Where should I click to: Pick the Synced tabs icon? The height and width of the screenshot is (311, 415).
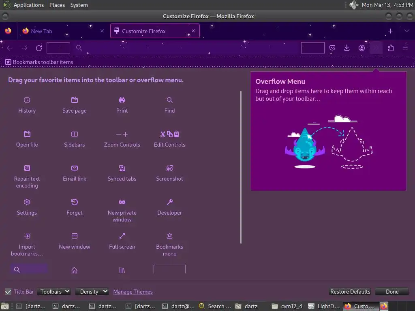tap(122, 168)
